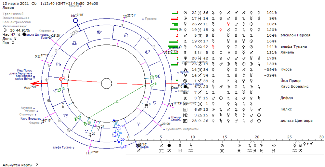The width and height of the screenshot is (325, 167).
Task: Click Jupiter glyph at 20 in Aquarius sector
Action: click(x=90, y=135)
